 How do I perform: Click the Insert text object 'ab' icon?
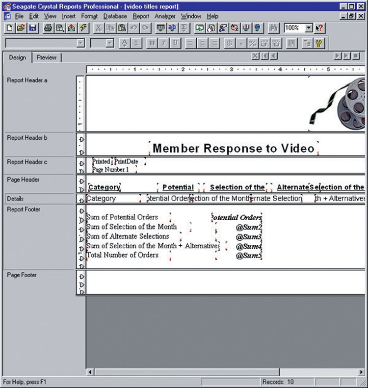click(172, 28)
